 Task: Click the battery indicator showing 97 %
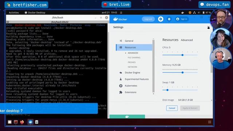[206, 13]
